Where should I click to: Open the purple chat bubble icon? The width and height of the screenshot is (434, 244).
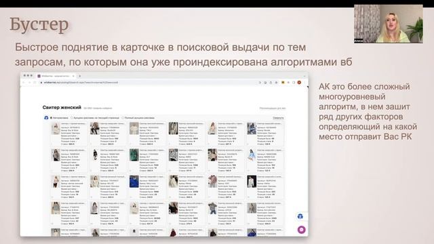[301, 230]
